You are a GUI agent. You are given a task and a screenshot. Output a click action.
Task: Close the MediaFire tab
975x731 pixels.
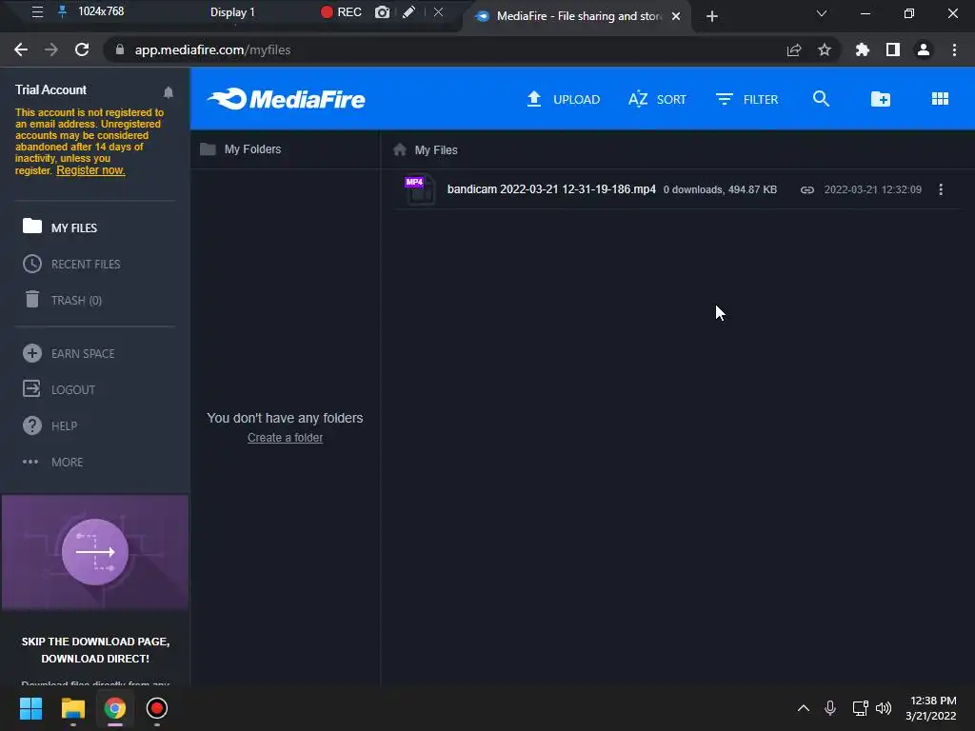click(676, 16)
